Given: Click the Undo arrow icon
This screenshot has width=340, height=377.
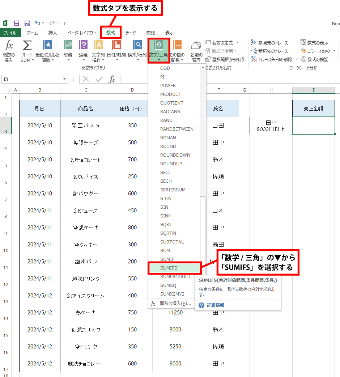Looking at the screenshot, I should pos(38,23).
